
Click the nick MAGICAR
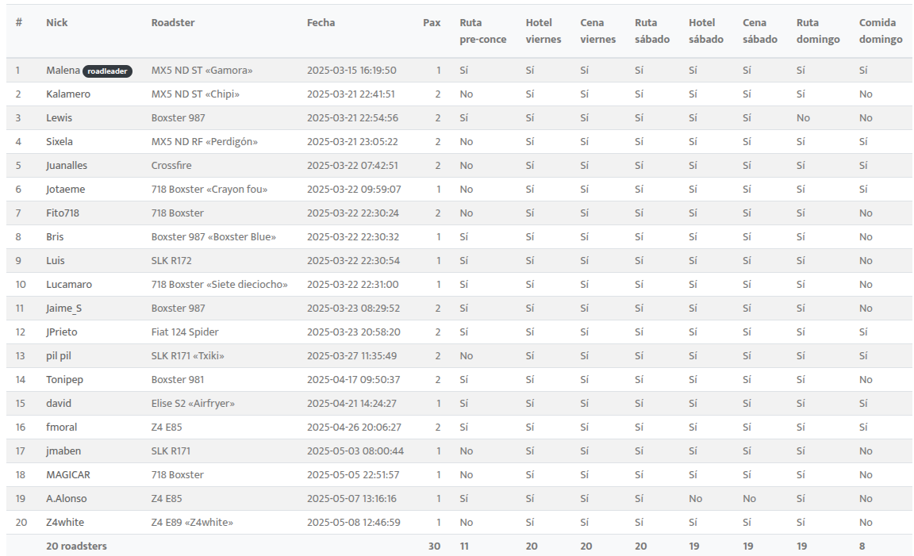[x=68, y=475]
